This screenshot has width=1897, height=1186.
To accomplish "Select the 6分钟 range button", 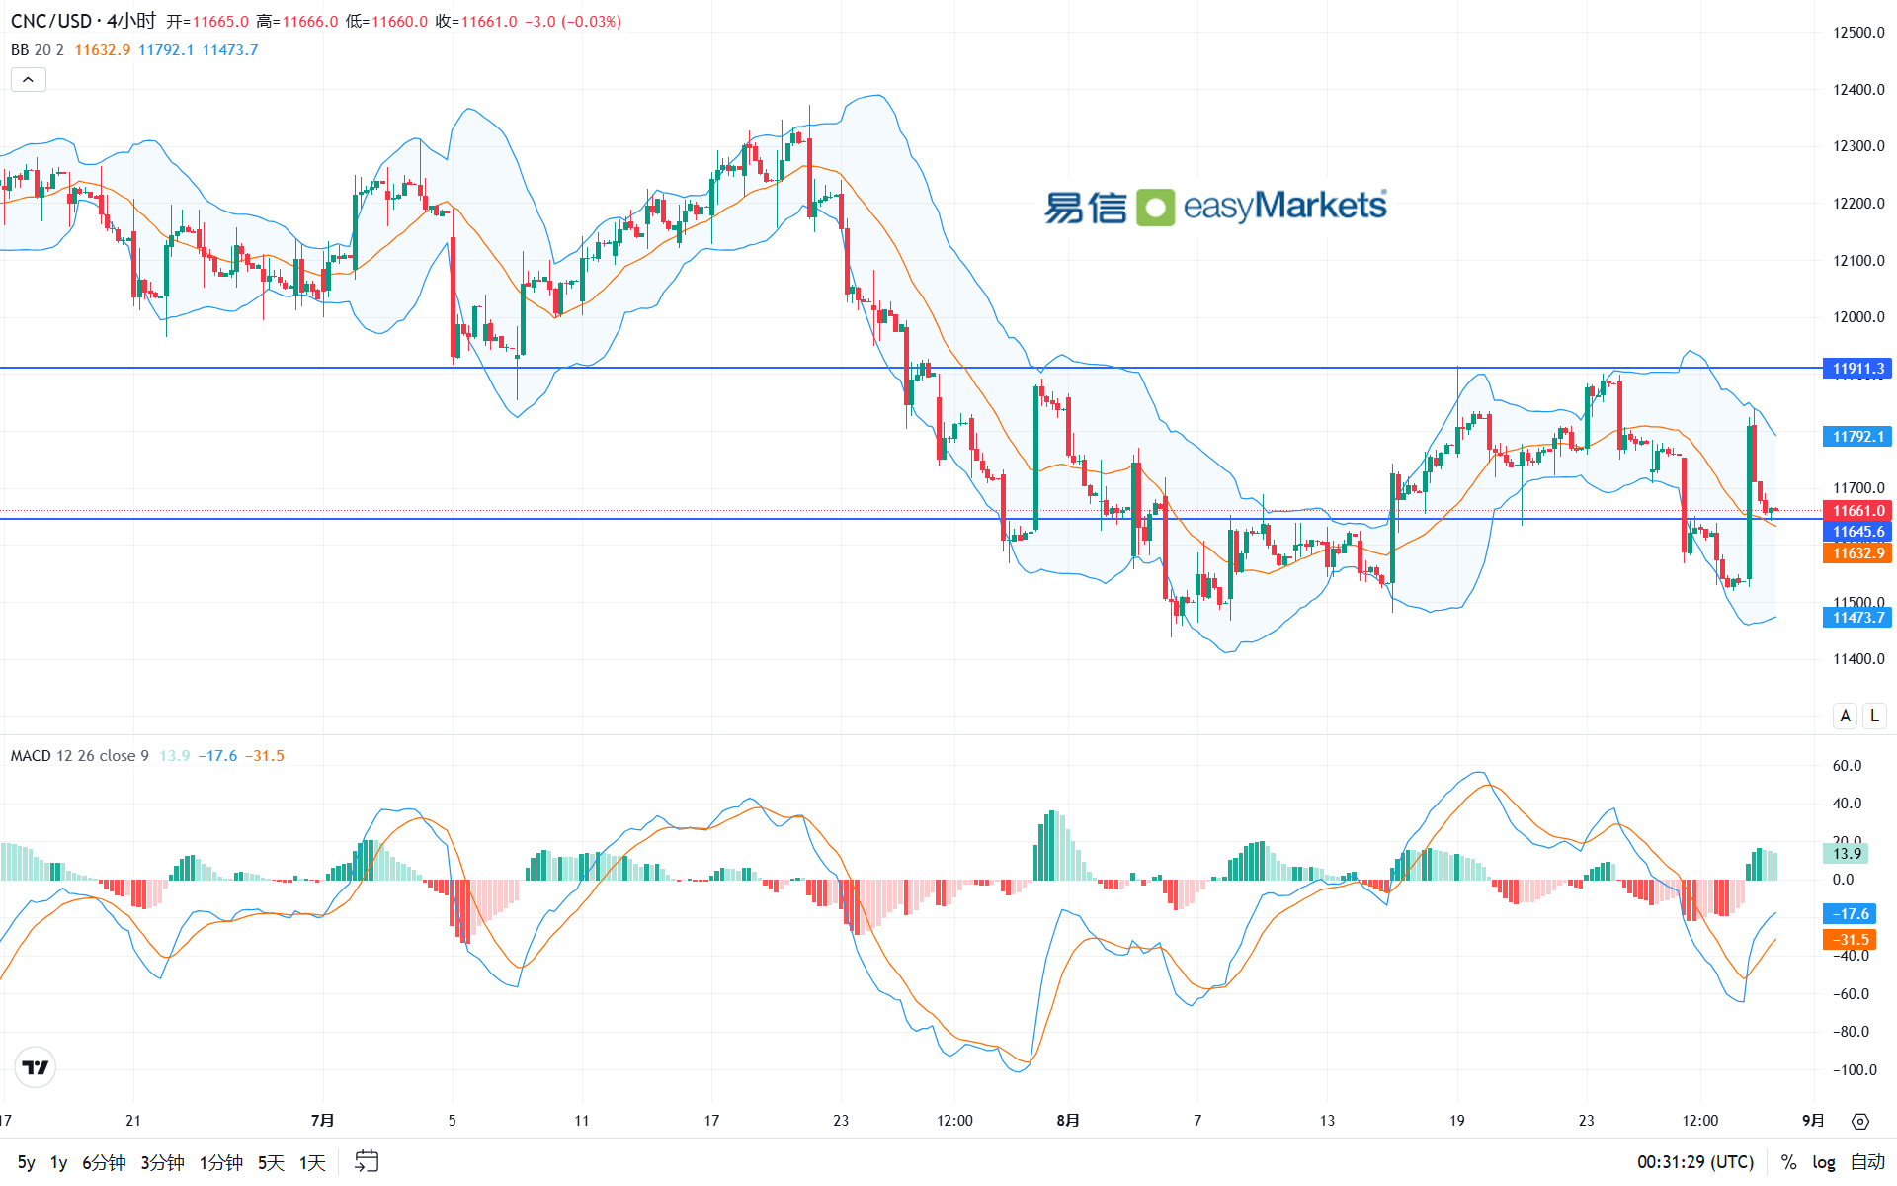I will [x=104, y=1162].
